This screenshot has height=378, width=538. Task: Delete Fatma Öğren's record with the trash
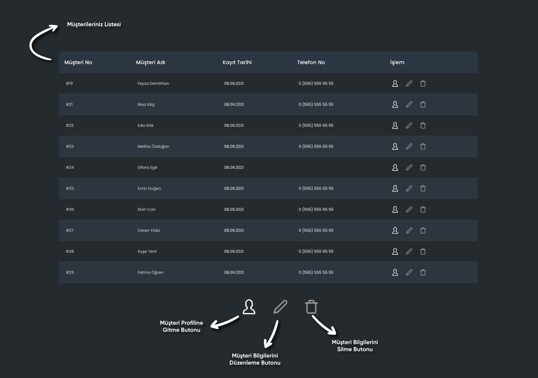tap(423, 272)
